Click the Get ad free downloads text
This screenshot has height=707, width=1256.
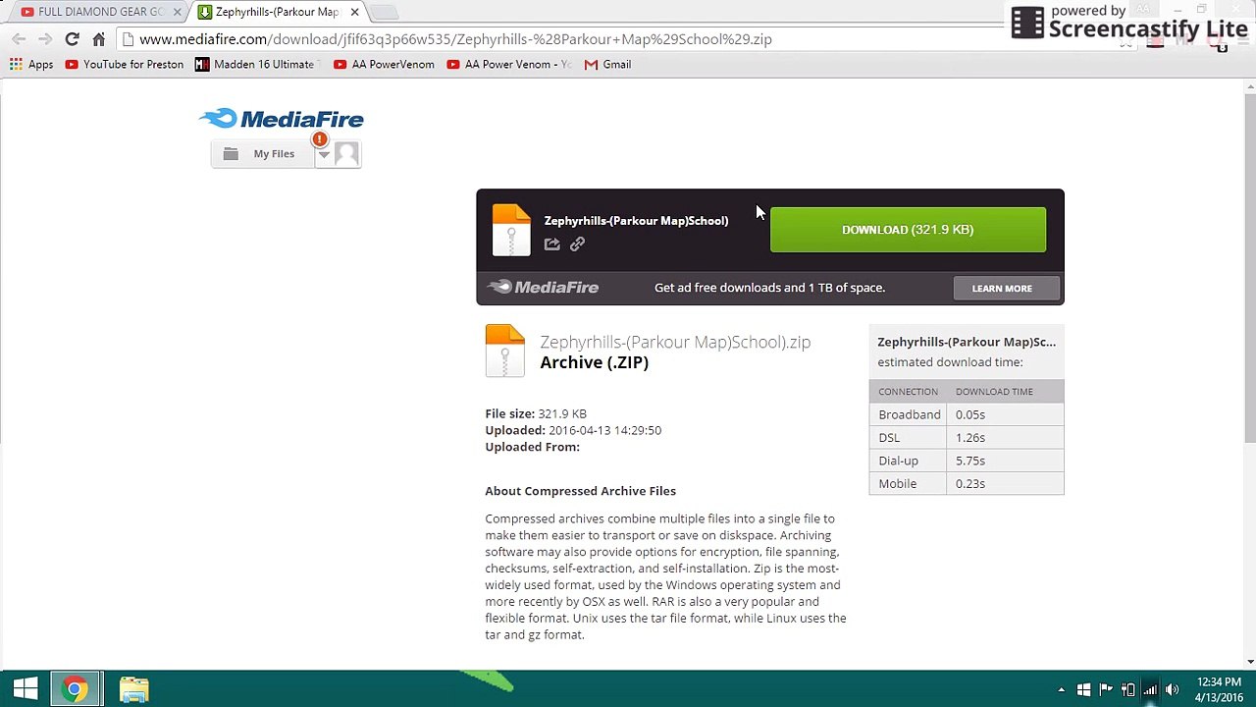769,288
